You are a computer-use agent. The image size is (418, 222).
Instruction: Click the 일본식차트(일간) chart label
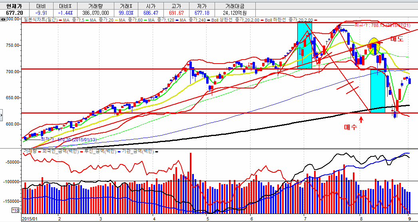pyautogui.click(x=41, y=20)
